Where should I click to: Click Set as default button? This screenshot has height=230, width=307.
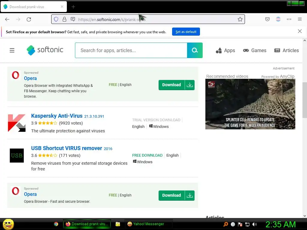pos(186,32)
